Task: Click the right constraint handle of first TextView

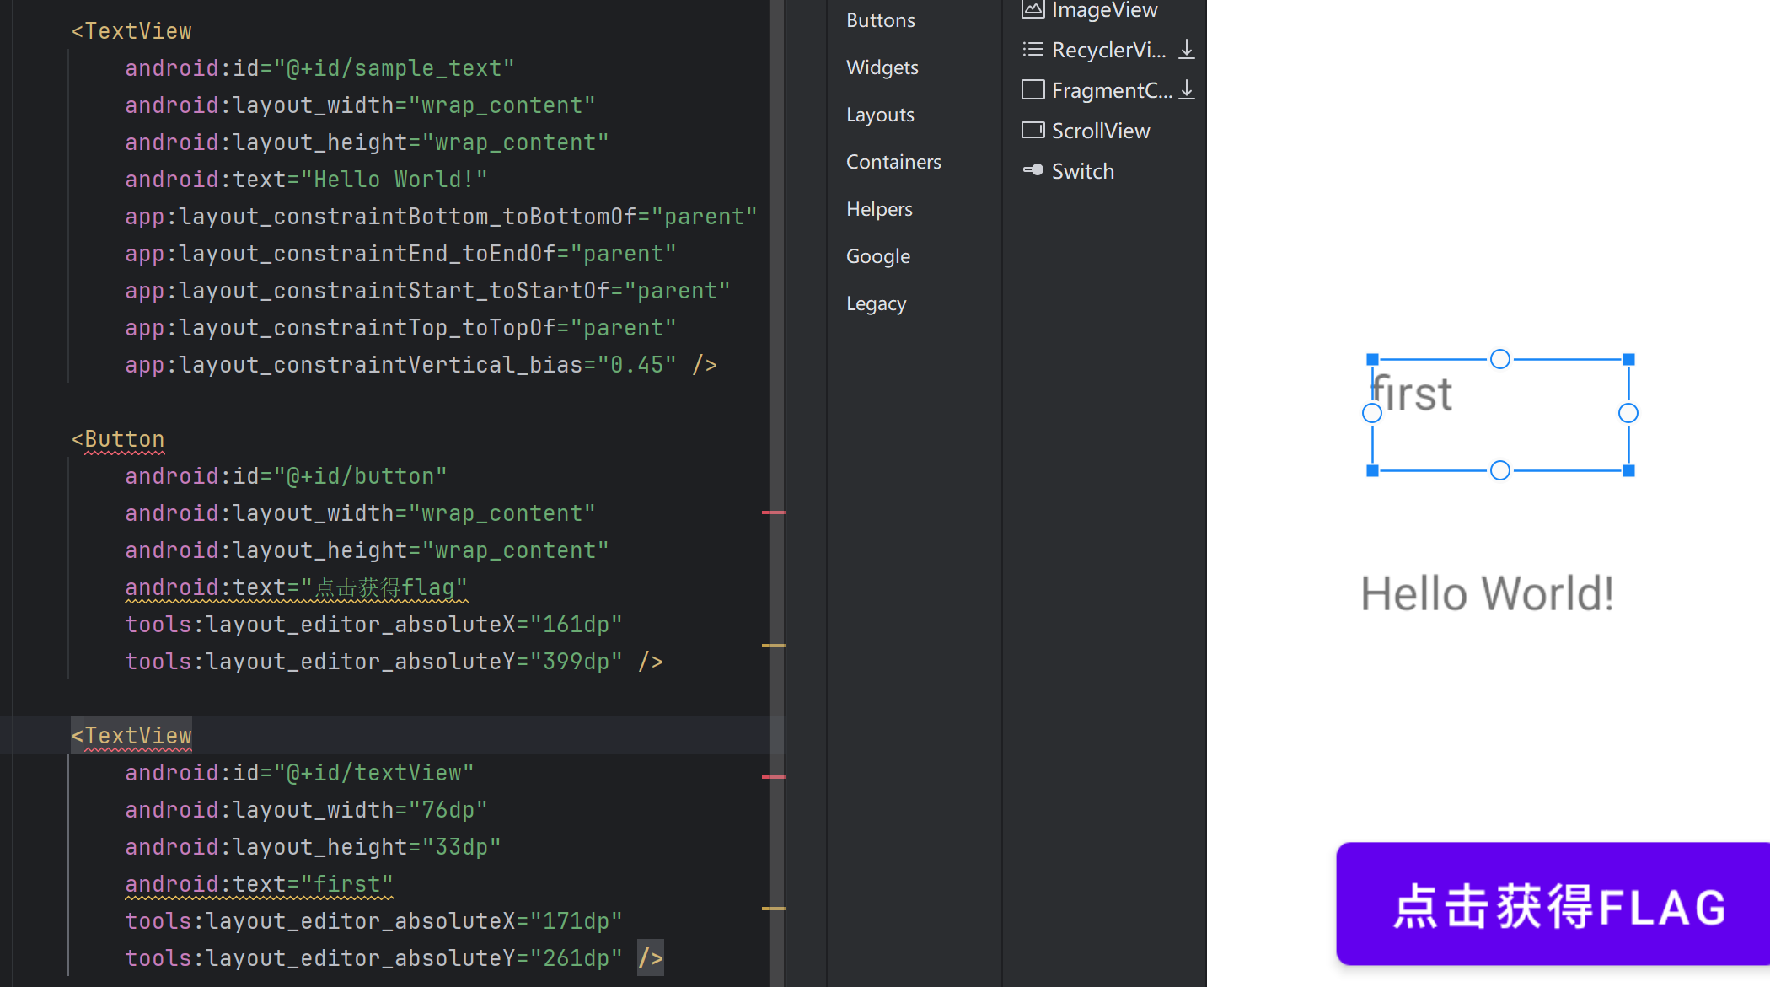Action: coord(1628,413)
